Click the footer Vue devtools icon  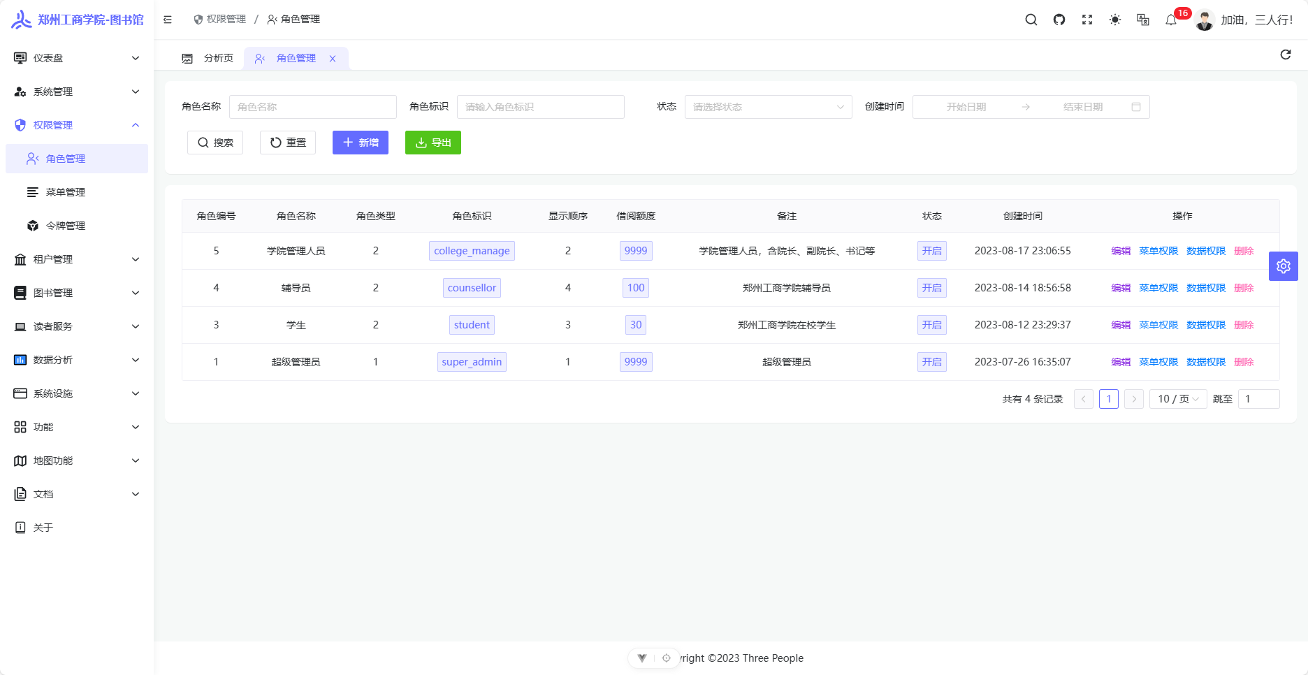(642, 658)
